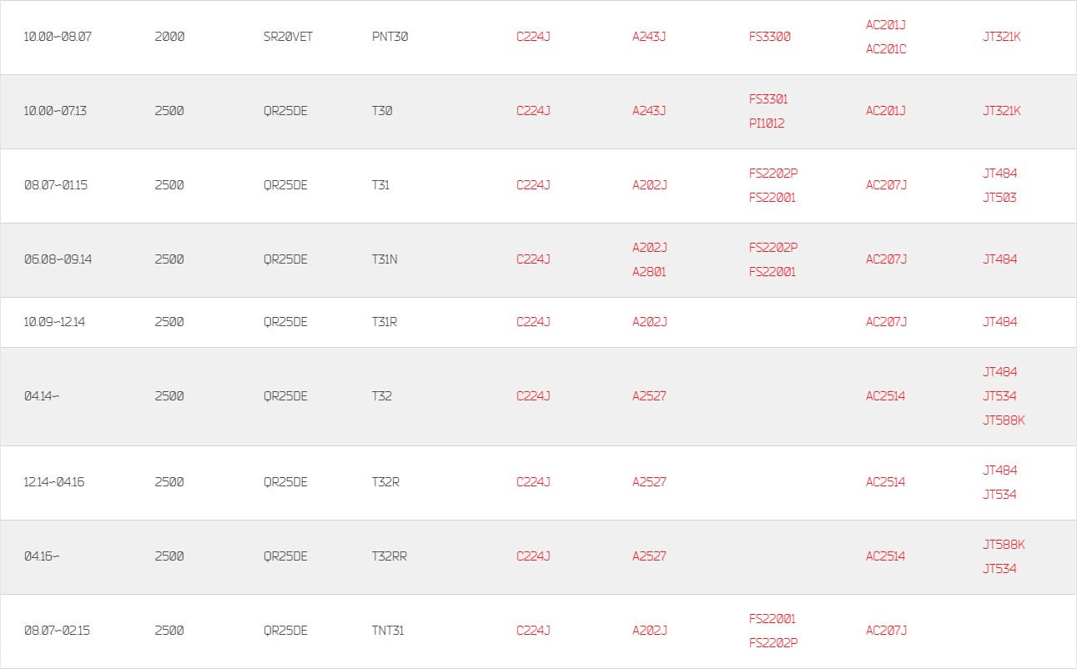Open FS3300 link in PNT30 row
The height and width of the screenshot is (669, 1077).
click(x=769, y=37)
